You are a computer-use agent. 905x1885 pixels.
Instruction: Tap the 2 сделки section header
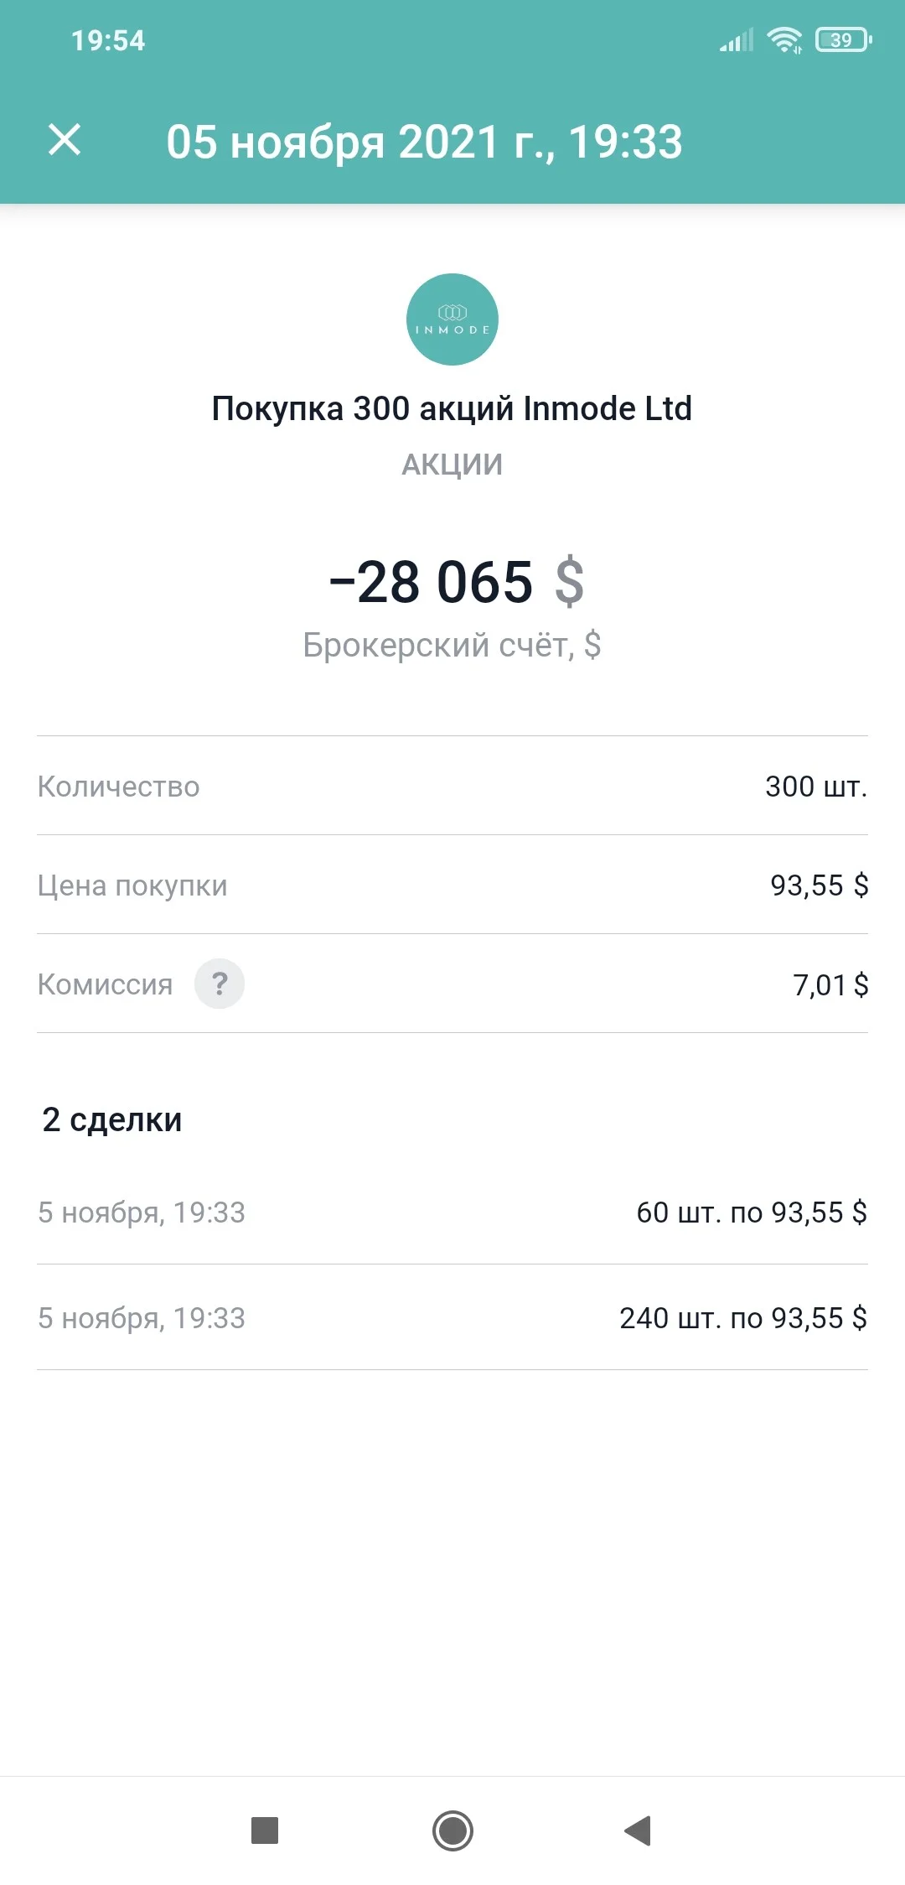tap(112, 1119)
